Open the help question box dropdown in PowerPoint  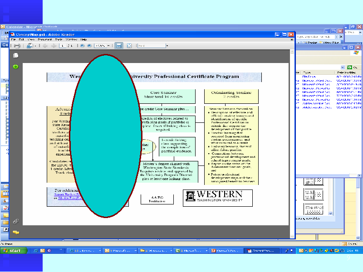pos(336,37)
